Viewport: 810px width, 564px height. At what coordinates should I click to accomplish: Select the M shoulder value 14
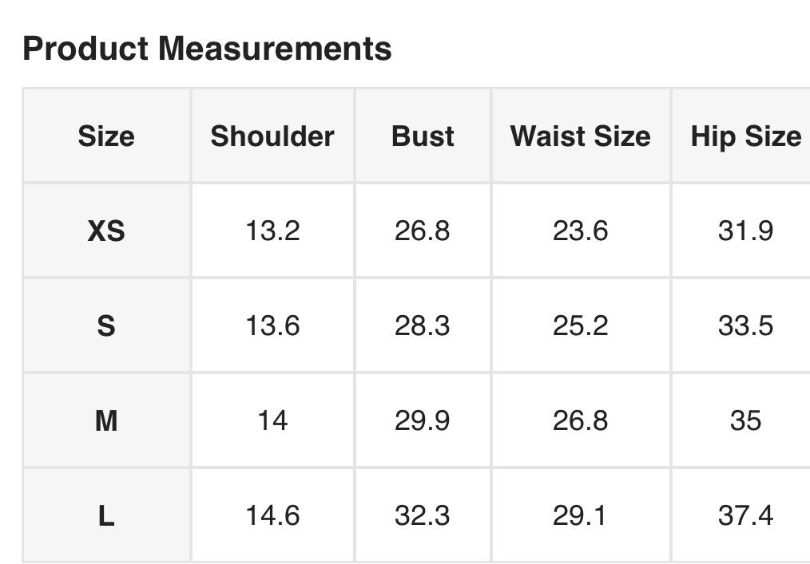272,420
